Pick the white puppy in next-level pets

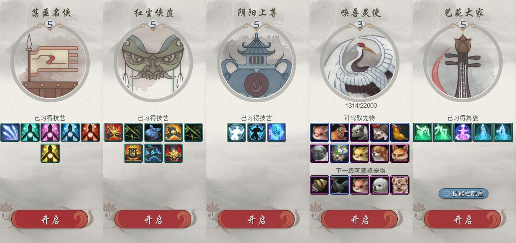click(380, 185)
